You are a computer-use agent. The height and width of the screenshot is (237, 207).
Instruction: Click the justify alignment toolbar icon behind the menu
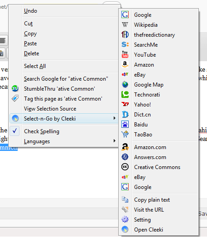(3, 40)
